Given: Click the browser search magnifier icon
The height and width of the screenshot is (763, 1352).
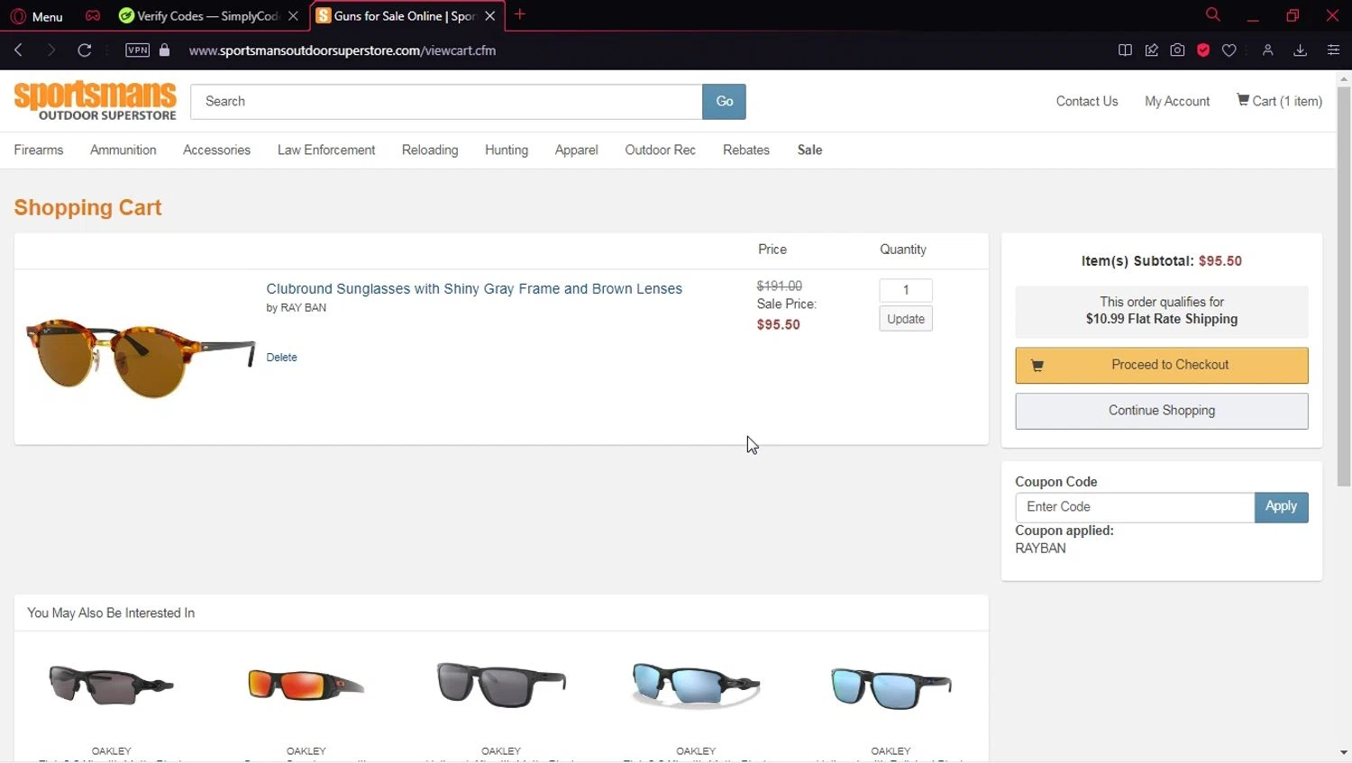Looking at the screenshot, I should coord(1213,14).
